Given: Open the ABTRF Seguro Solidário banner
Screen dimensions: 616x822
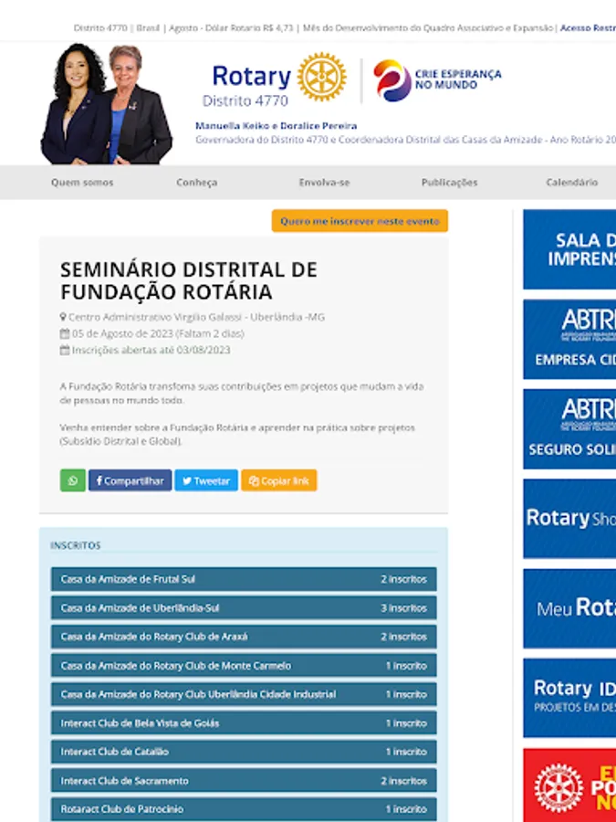Looking at the screenshot, I should [569, 429].
